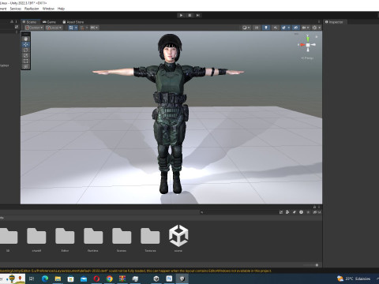This screenshot has width=379, height=284.
Task: Open the grid visibility options arrow
Action: point(76,28)
